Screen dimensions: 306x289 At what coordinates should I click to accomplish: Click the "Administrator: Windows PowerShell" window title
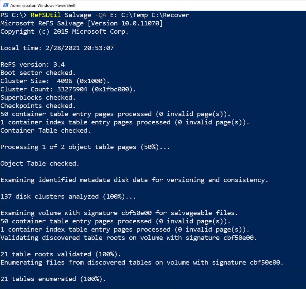(43, 5)
